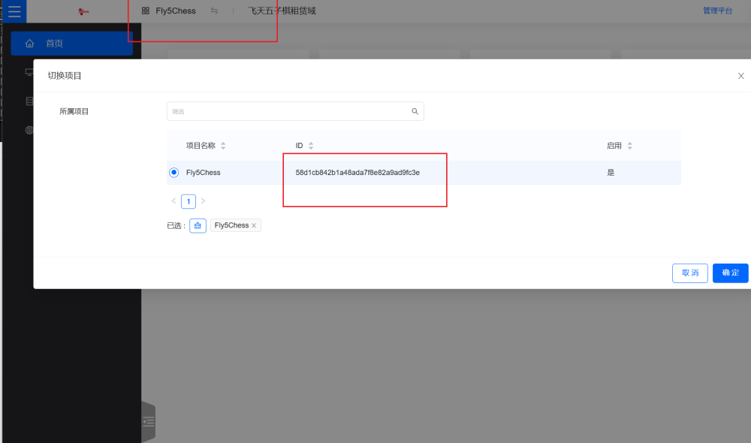Viewport: 751px width, 443px height.
Task: Remove the Fly5Chess tag using its x
Action: pos(254,225)
